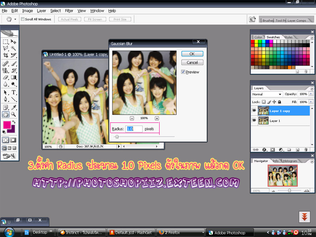Screen dimensions: 316x237
Task: Toggle lock image pixels
Action: coord(269,102)
